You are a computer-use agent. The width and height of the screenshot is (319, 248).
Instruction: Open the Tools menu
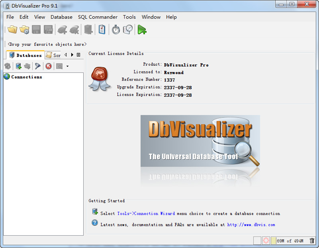(129, 17)
